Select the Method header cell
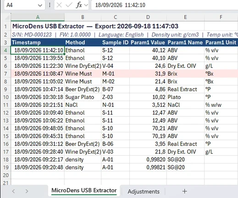This screenshot has width=238, height=198. (x=83, y=43)
